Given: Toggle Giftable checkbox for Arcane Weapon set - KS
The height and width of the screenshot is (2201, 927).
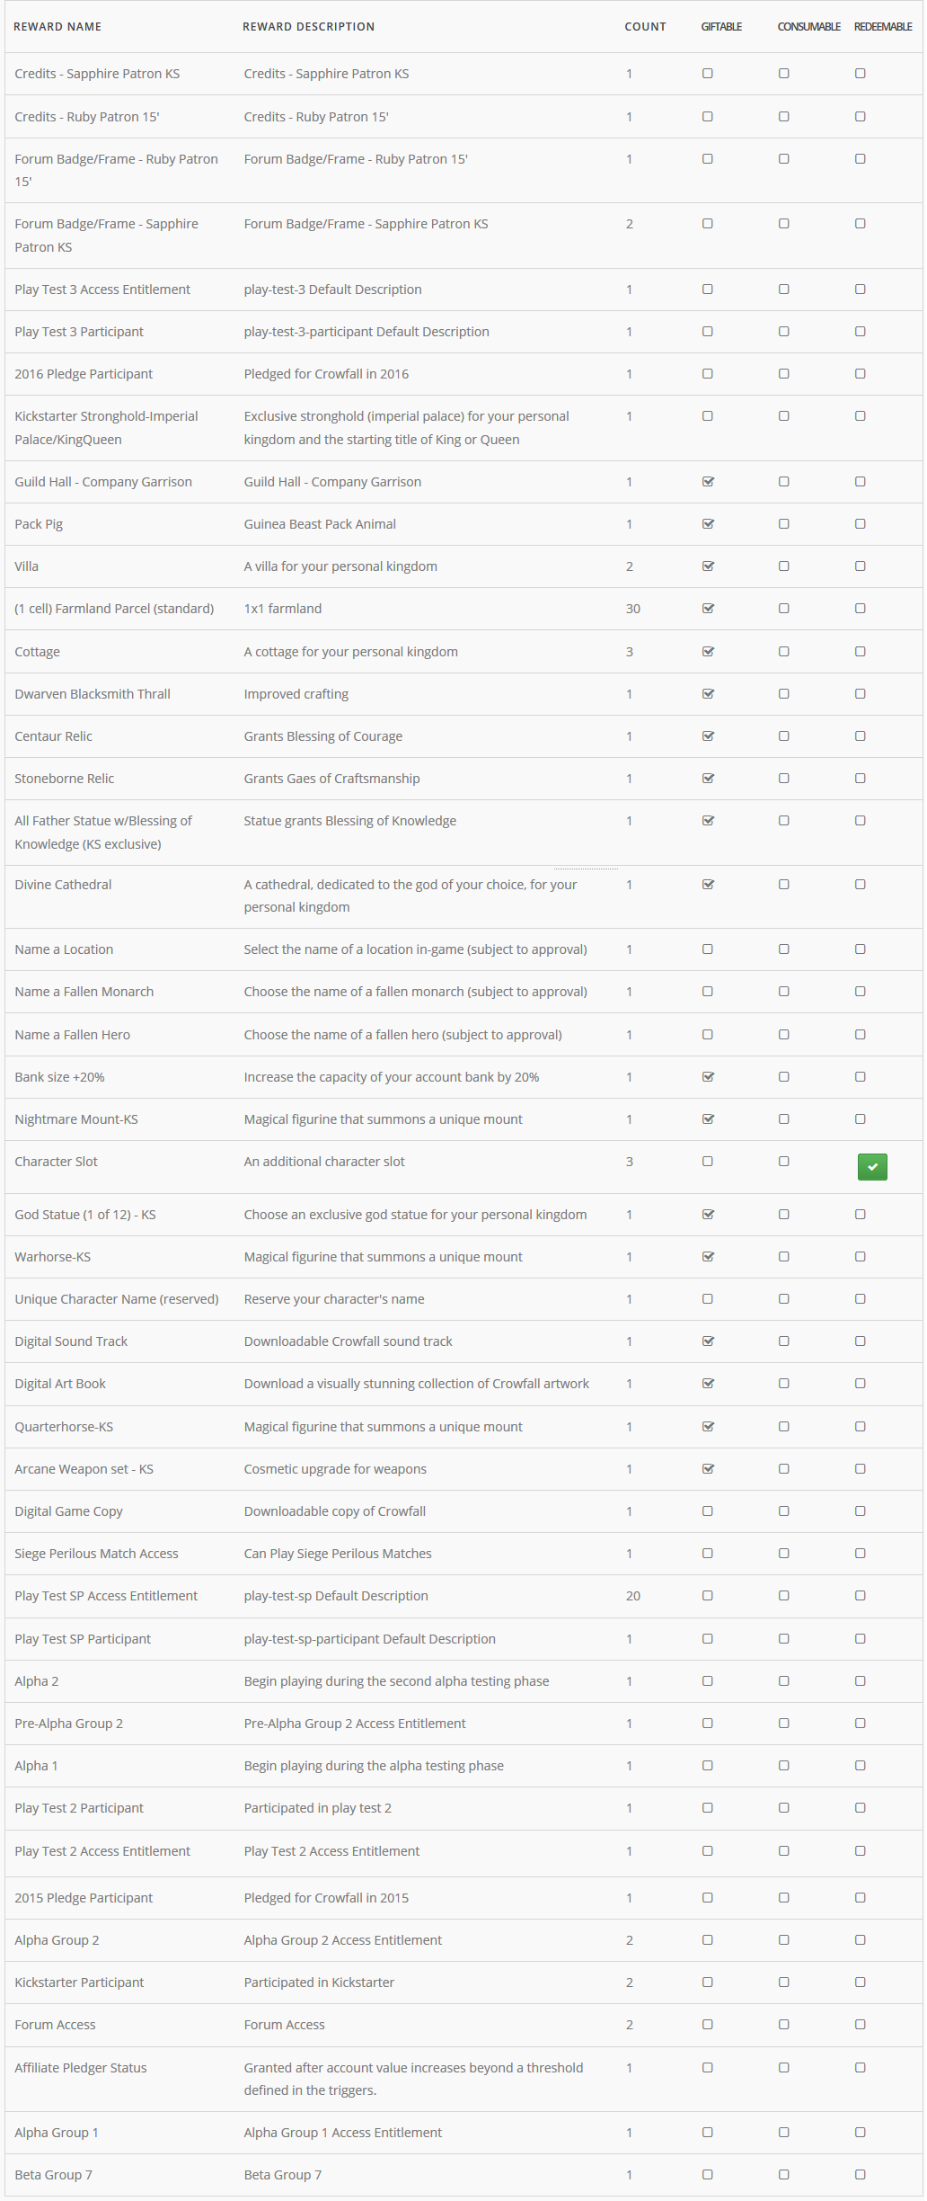Looking at the screenshot, I should (x=708, y=1468).
